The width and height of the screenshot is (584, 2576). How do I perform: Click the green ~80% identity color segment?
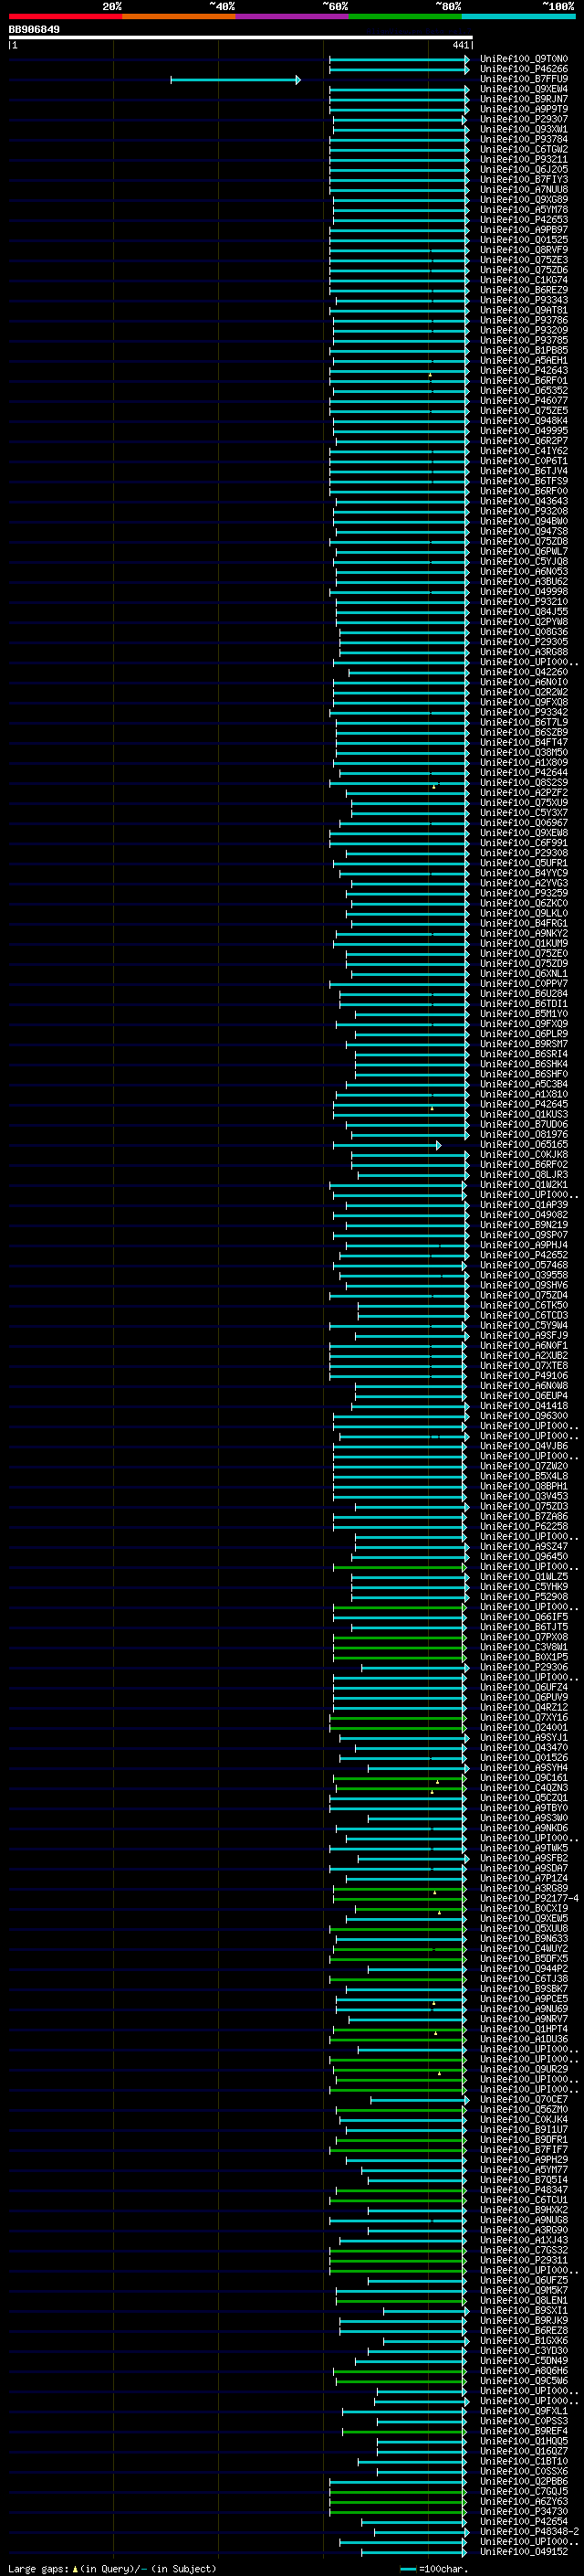[405, 16]
